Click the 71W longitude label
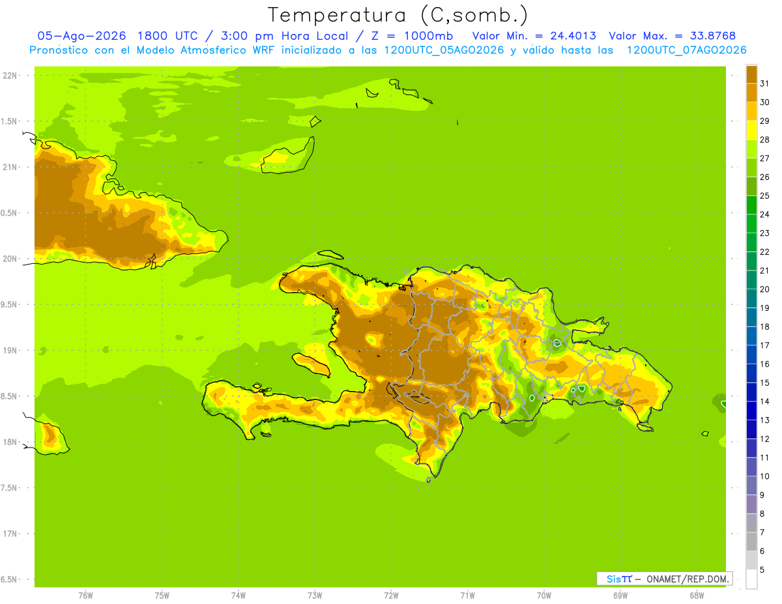Screen dimensions: 782x604 (x=467, y=596)
